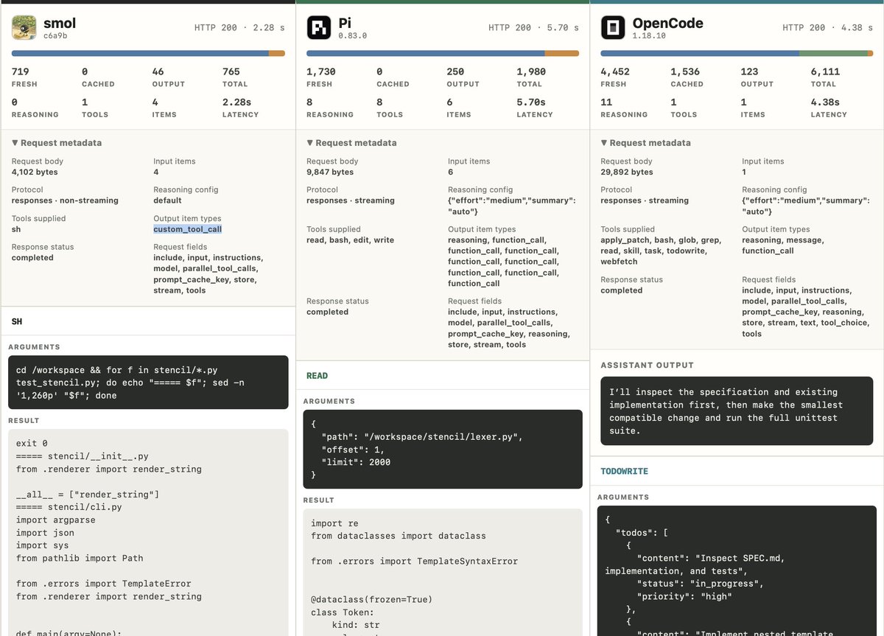Click the Pi lexer.py result block
The width and height of the screenshot is (884, 636).
pos(443,572)
